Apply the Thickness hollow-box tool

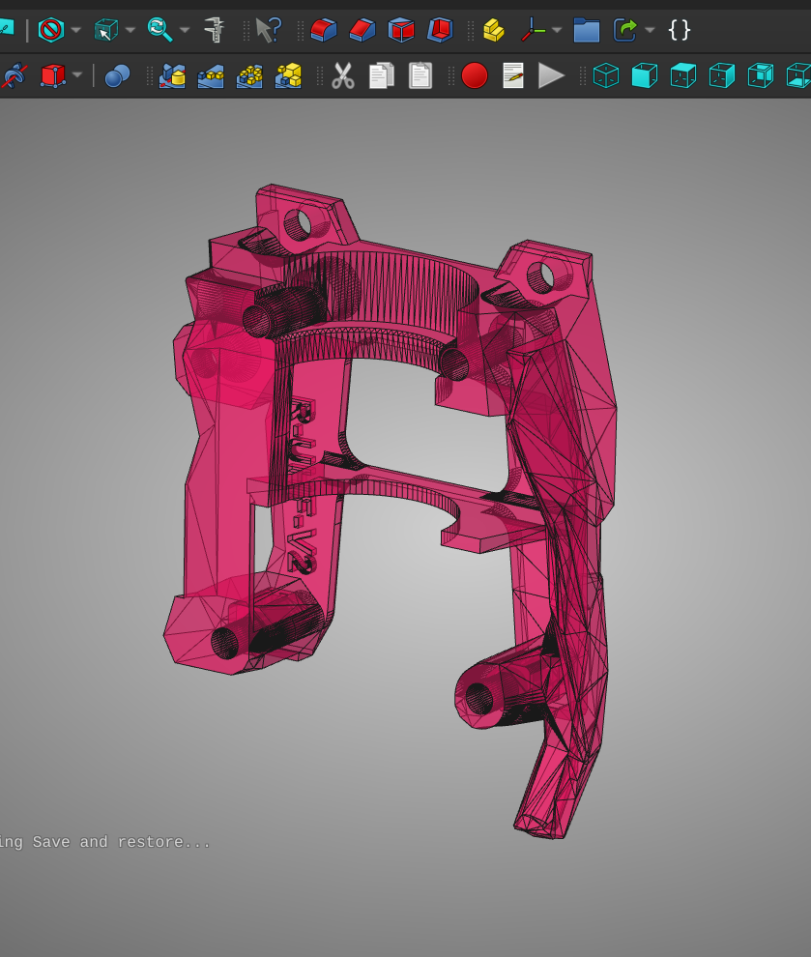[440, 29]
